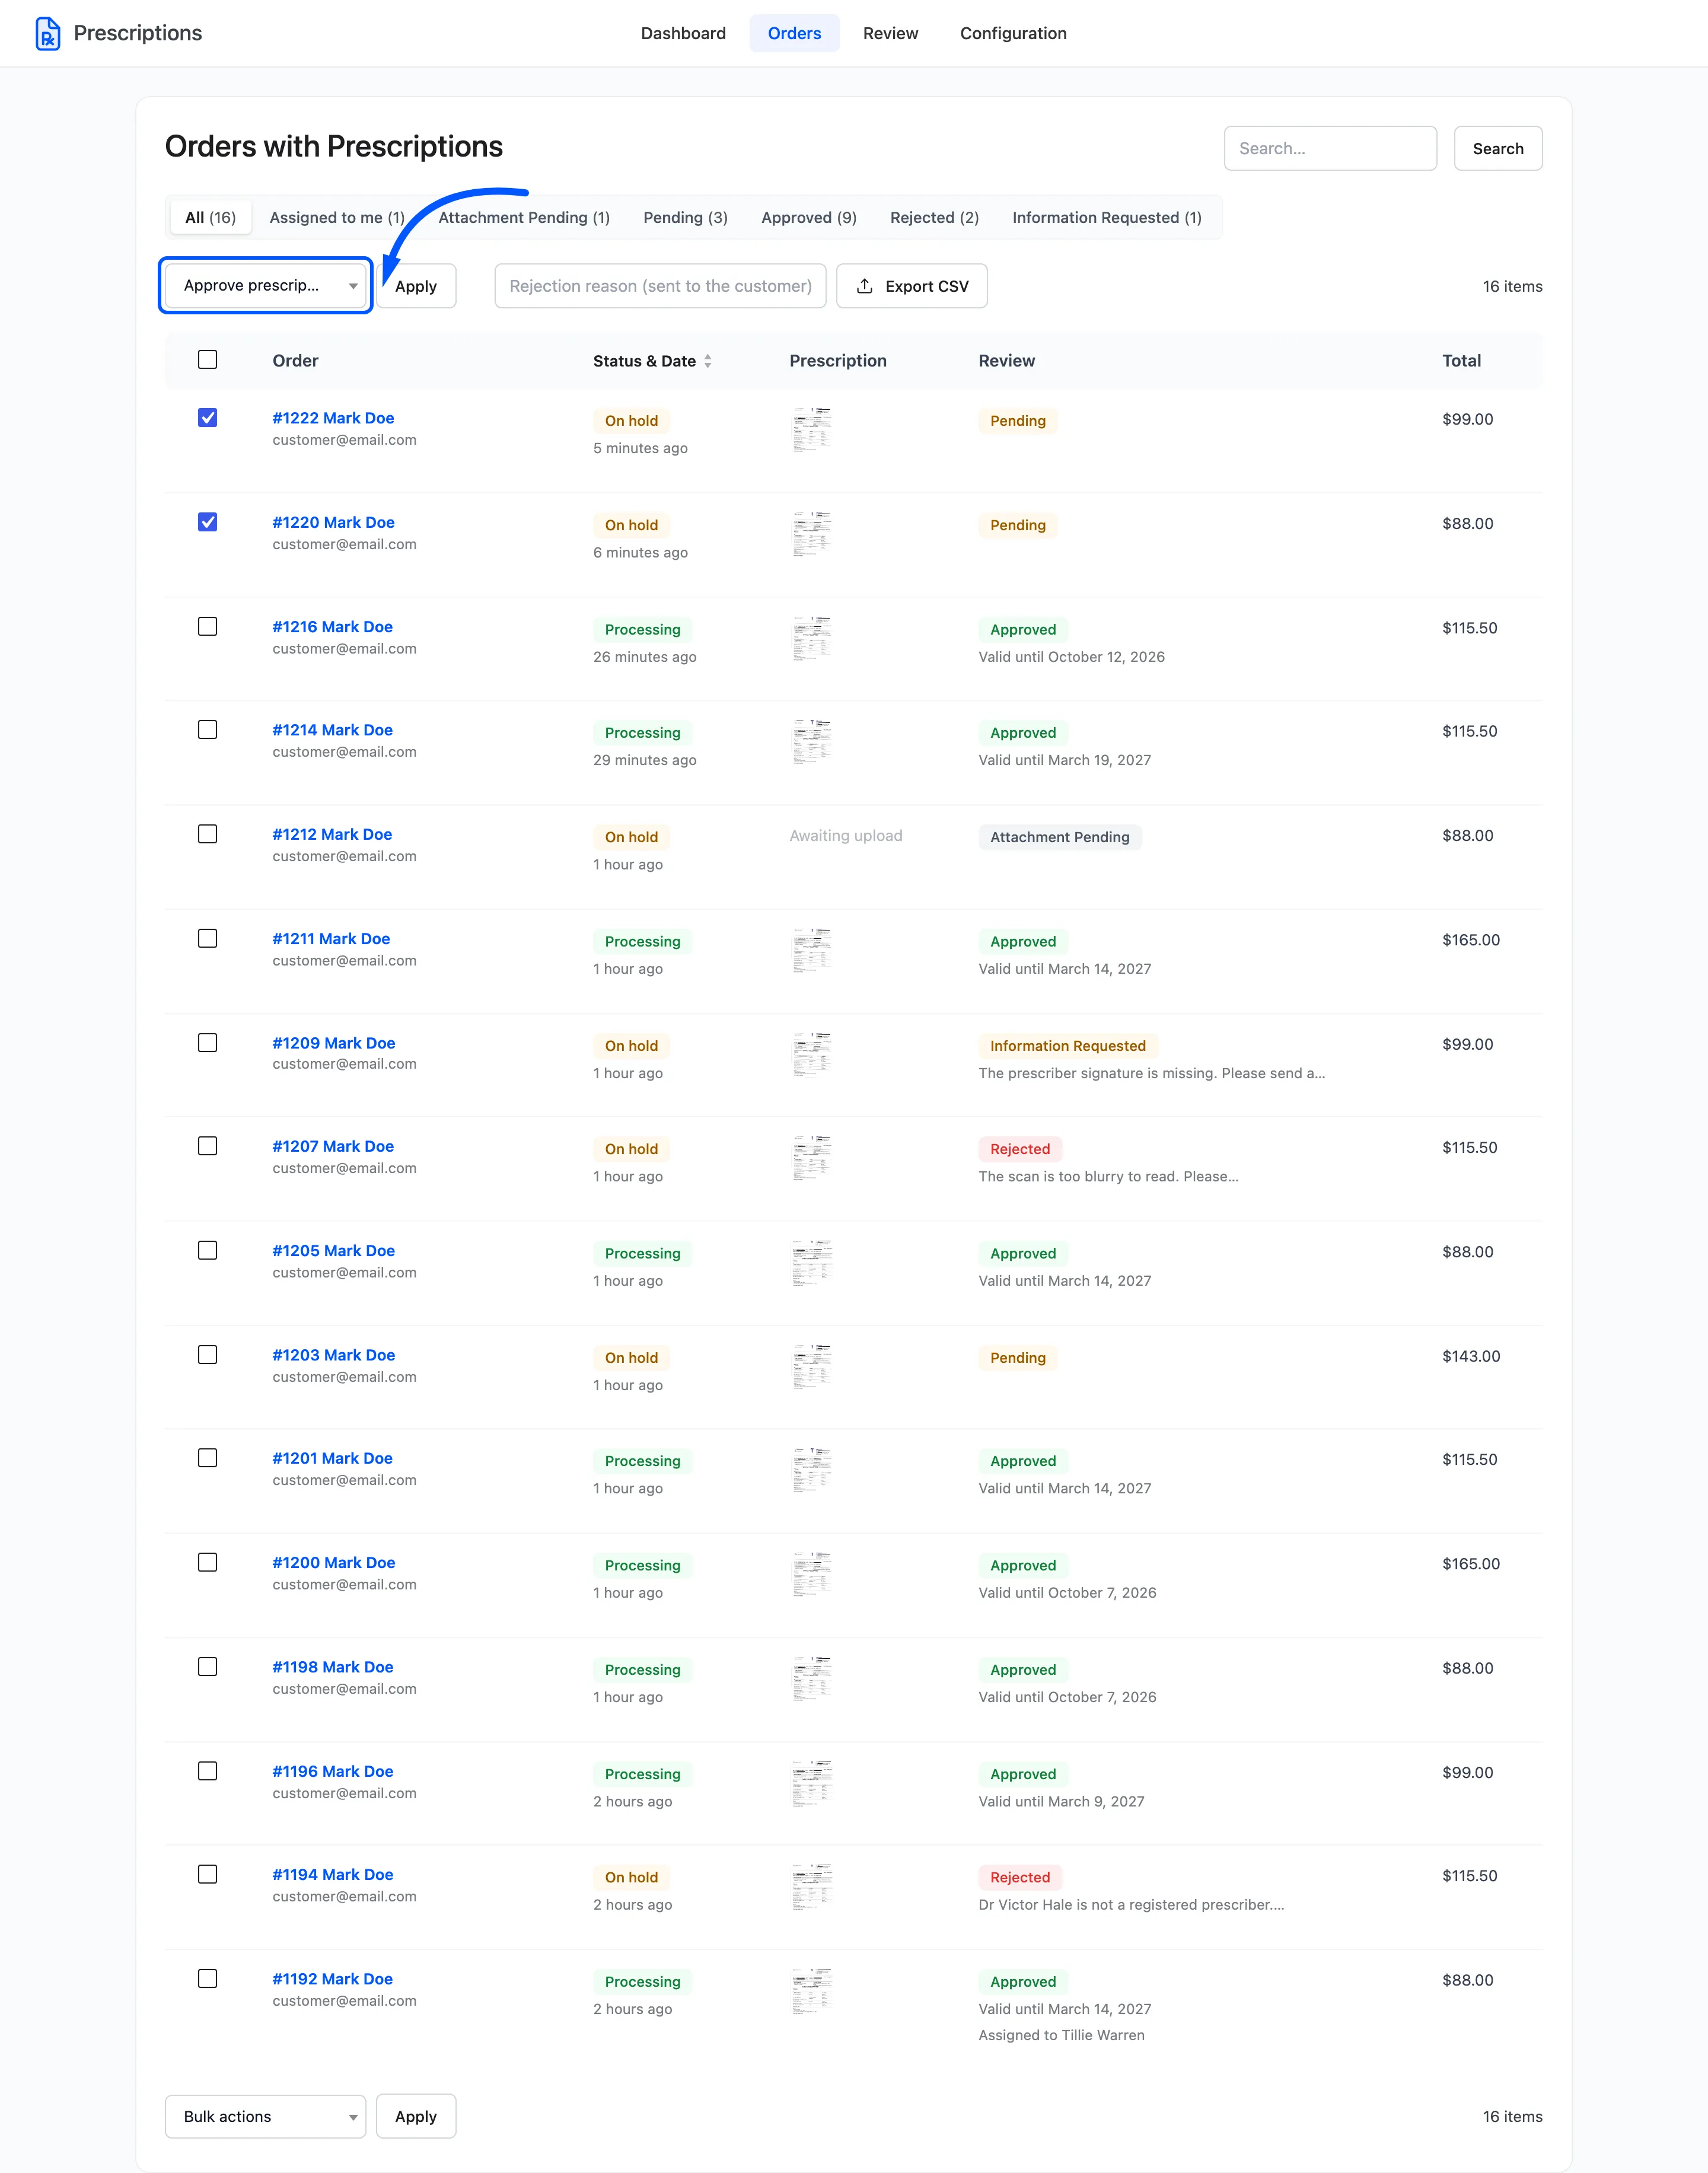This screenshot has width=1708, height=2173.
Task: View prescription image of order #1194
Action: point(812,1886)
